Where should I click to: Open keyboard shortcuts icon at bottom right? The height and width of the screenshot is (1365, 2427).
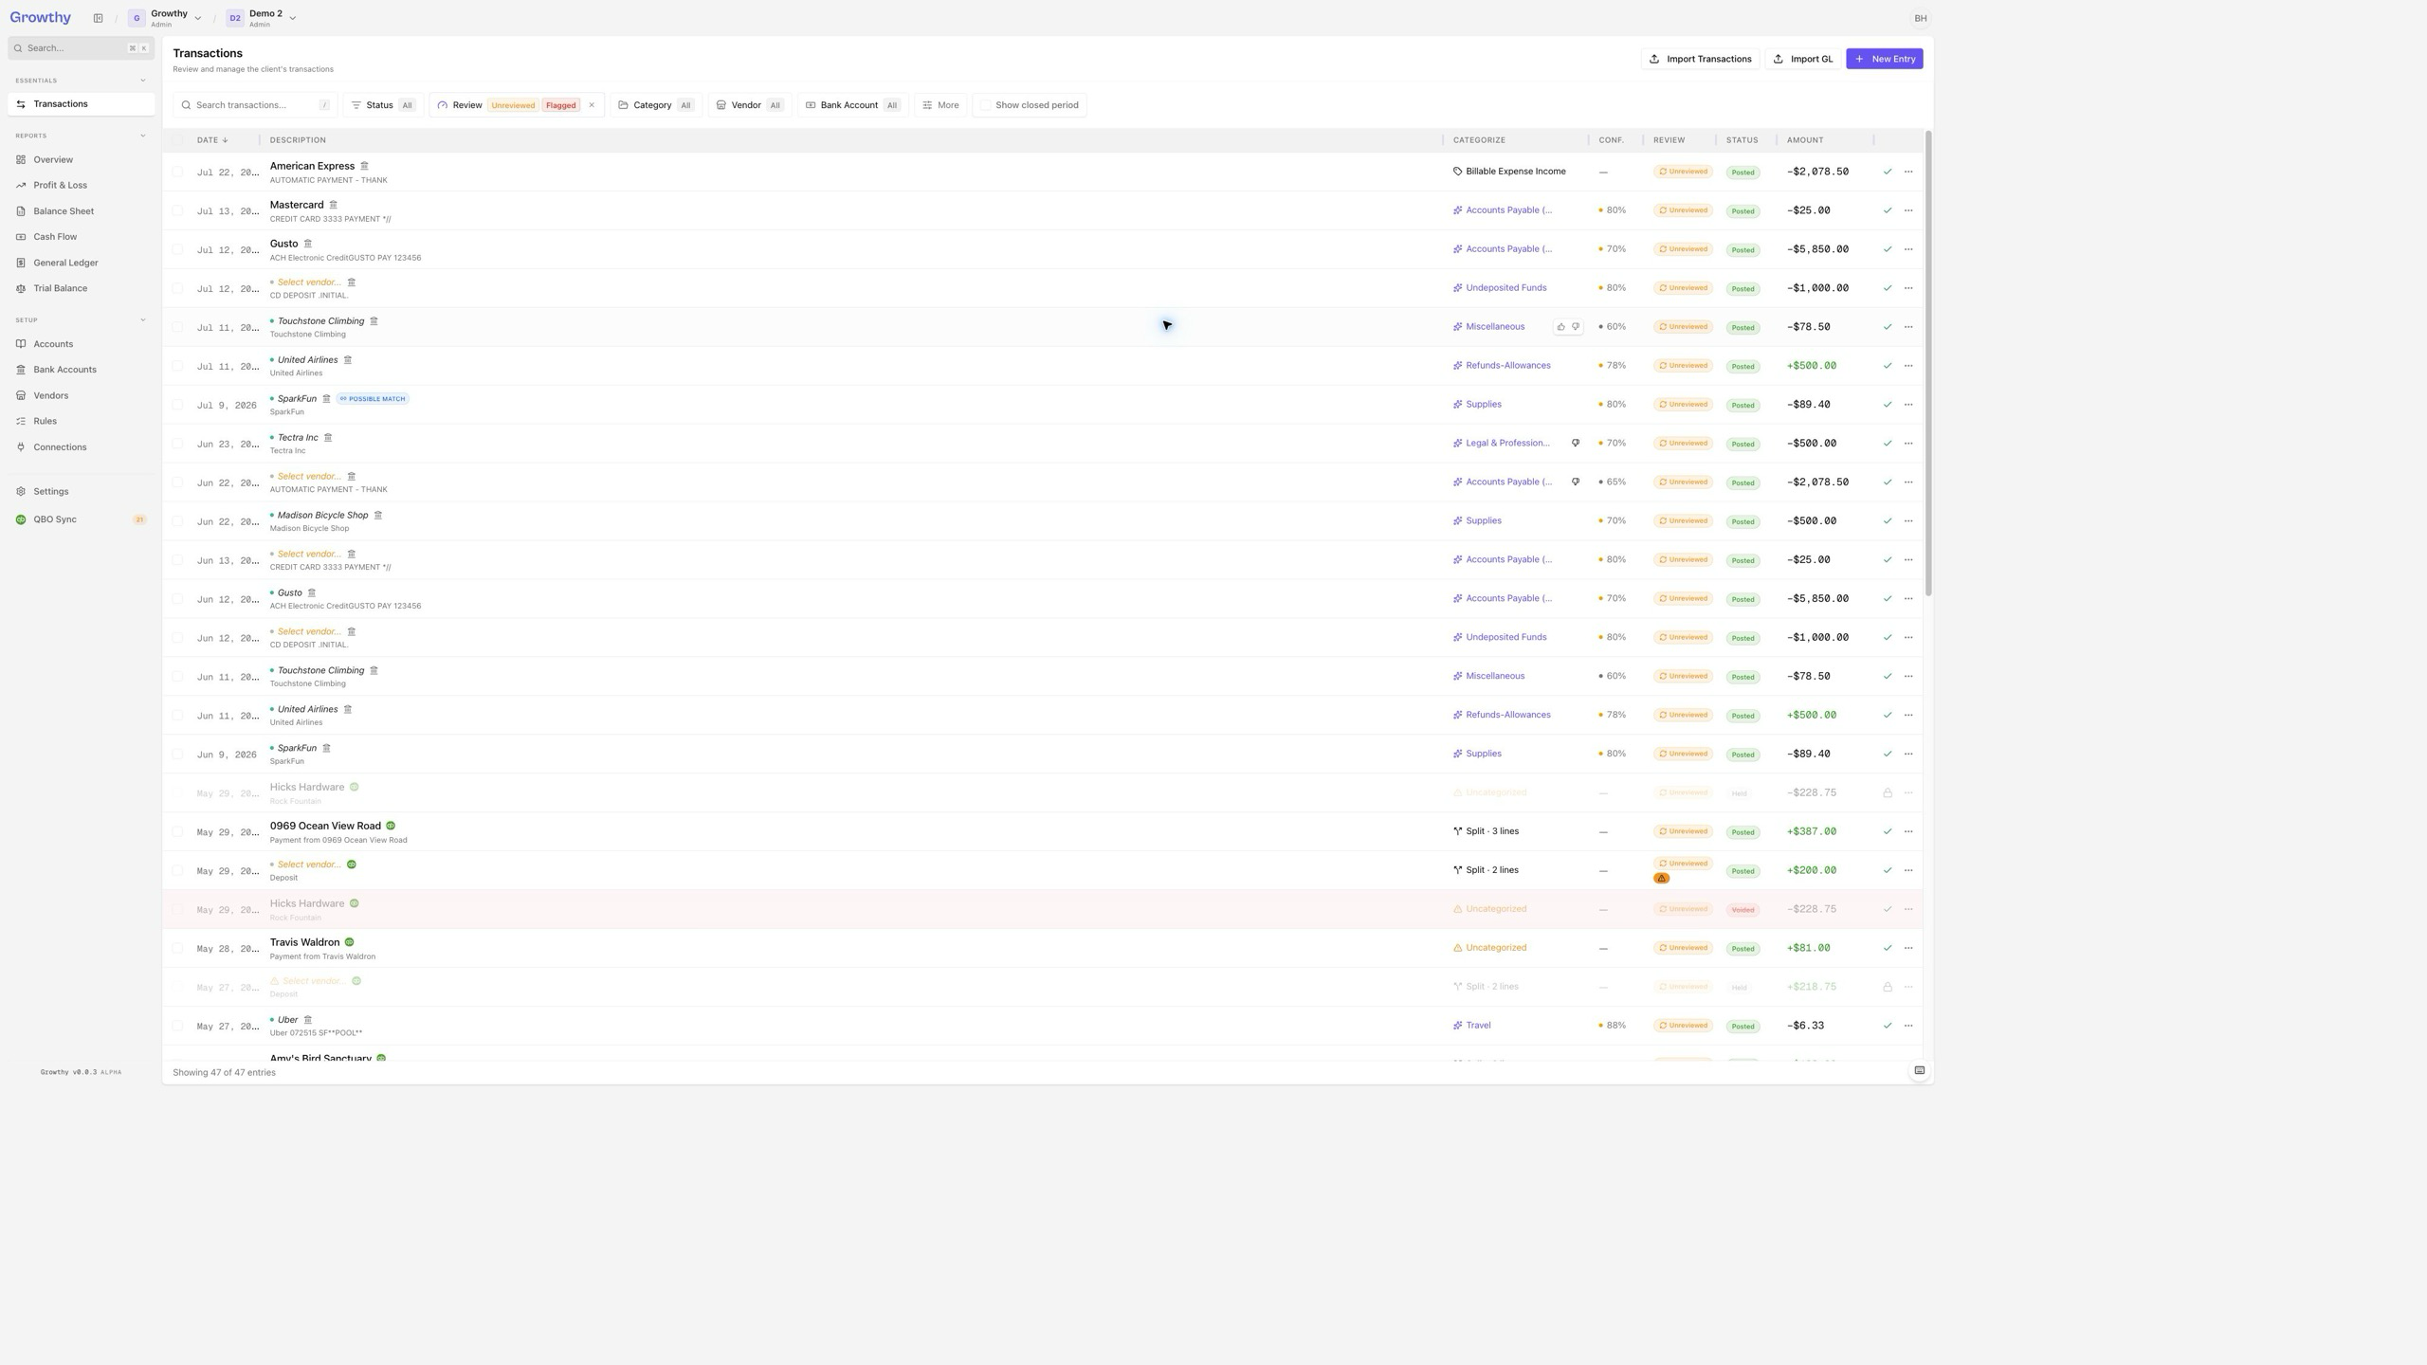click(1919, 1071)
